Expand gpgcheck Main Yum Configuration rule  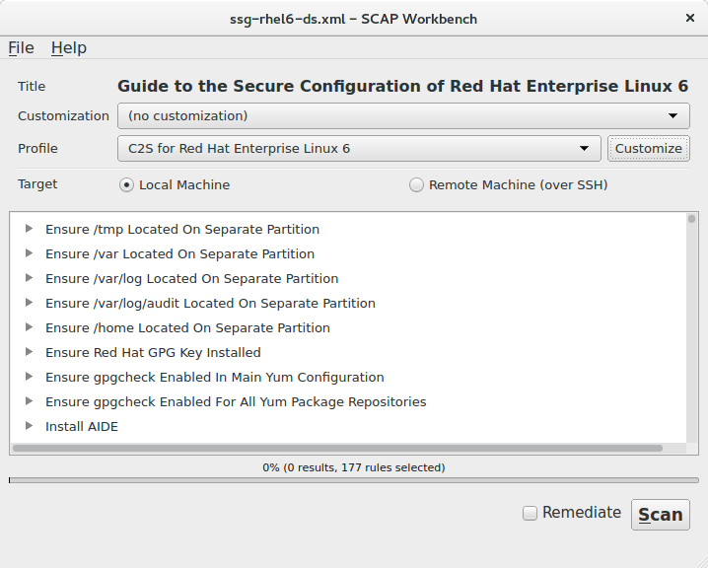pyautogui.click(x=29, y=377)
